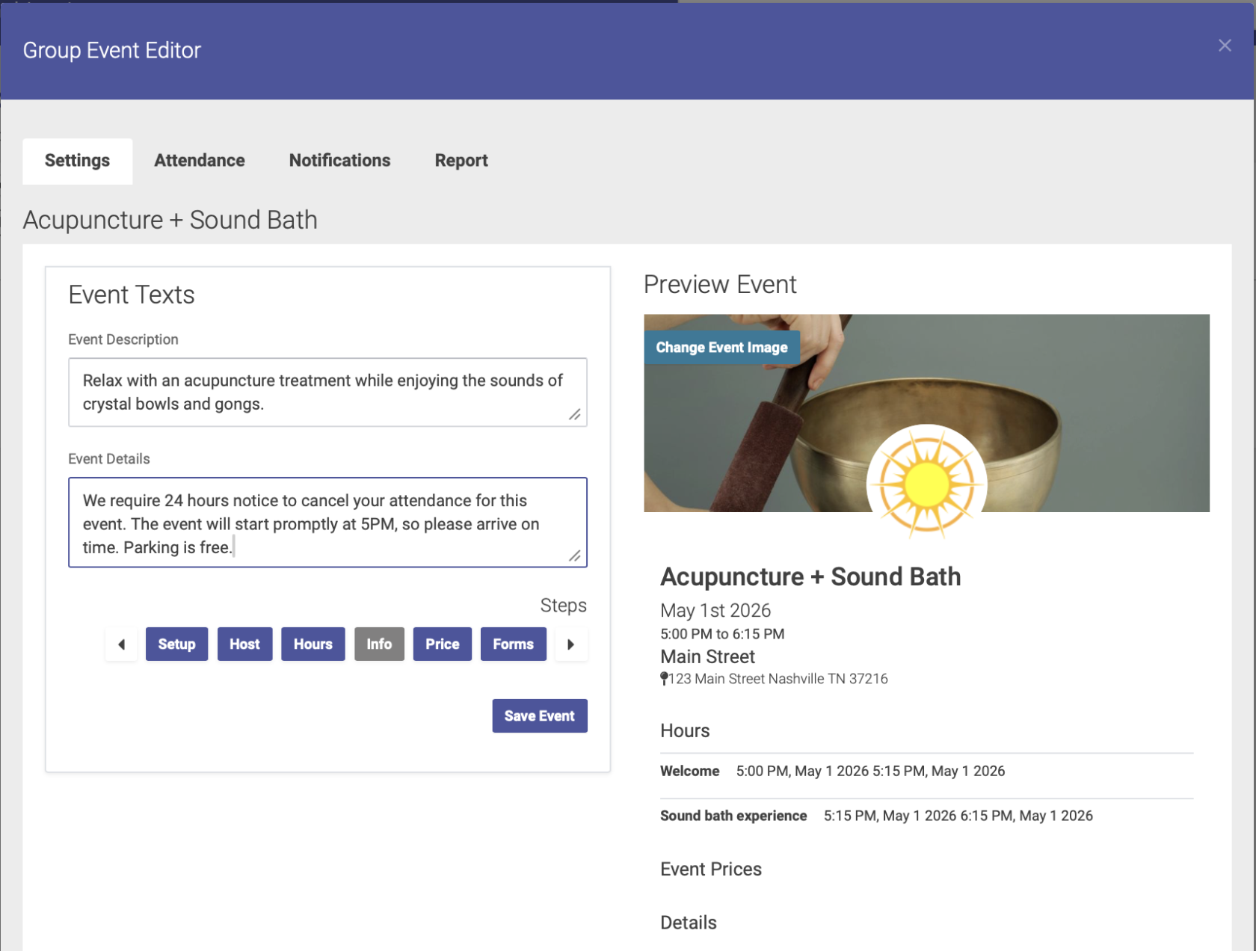Click the sun logo in event preview
Viewport: 1256px width, 951px height.
(x=926, y=484)
